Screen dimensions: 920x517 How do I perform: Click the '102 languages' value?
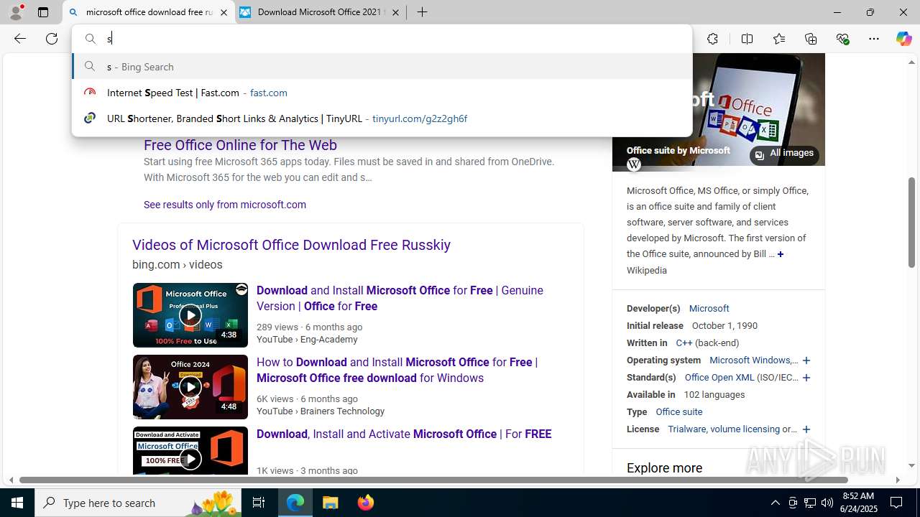714,394
